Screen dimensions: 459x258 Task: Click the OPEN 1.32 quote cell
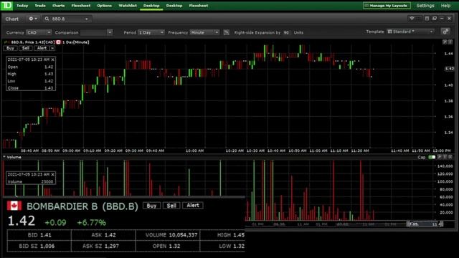click(x=168, y=246)
